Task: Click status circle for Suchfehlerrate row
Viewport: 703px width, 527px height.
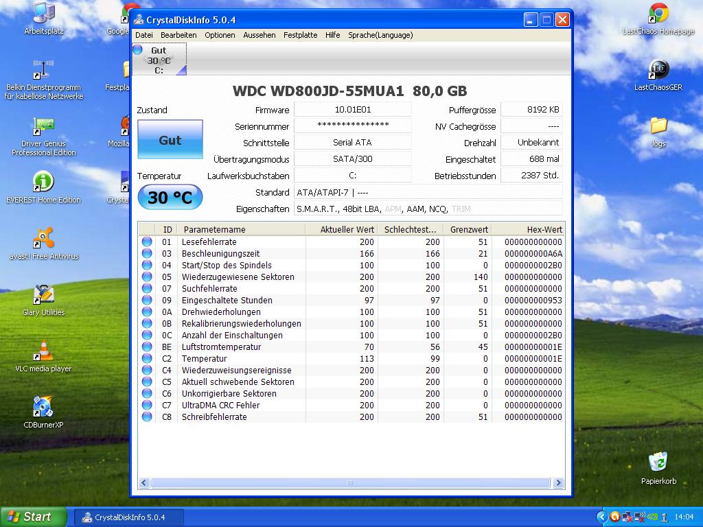Action: (147, 289)
